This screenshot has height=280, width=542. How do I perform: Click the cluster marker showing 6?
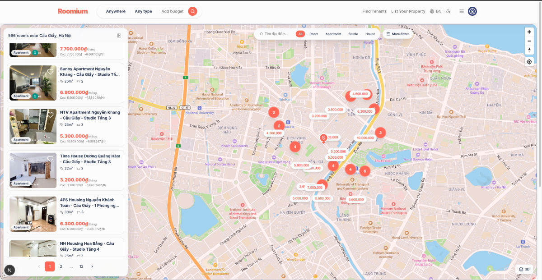coord(364,171)
